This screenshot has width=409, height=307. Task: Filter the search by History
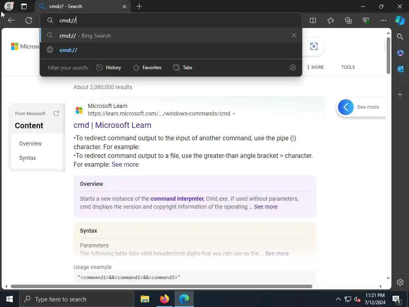pos(109,68)
